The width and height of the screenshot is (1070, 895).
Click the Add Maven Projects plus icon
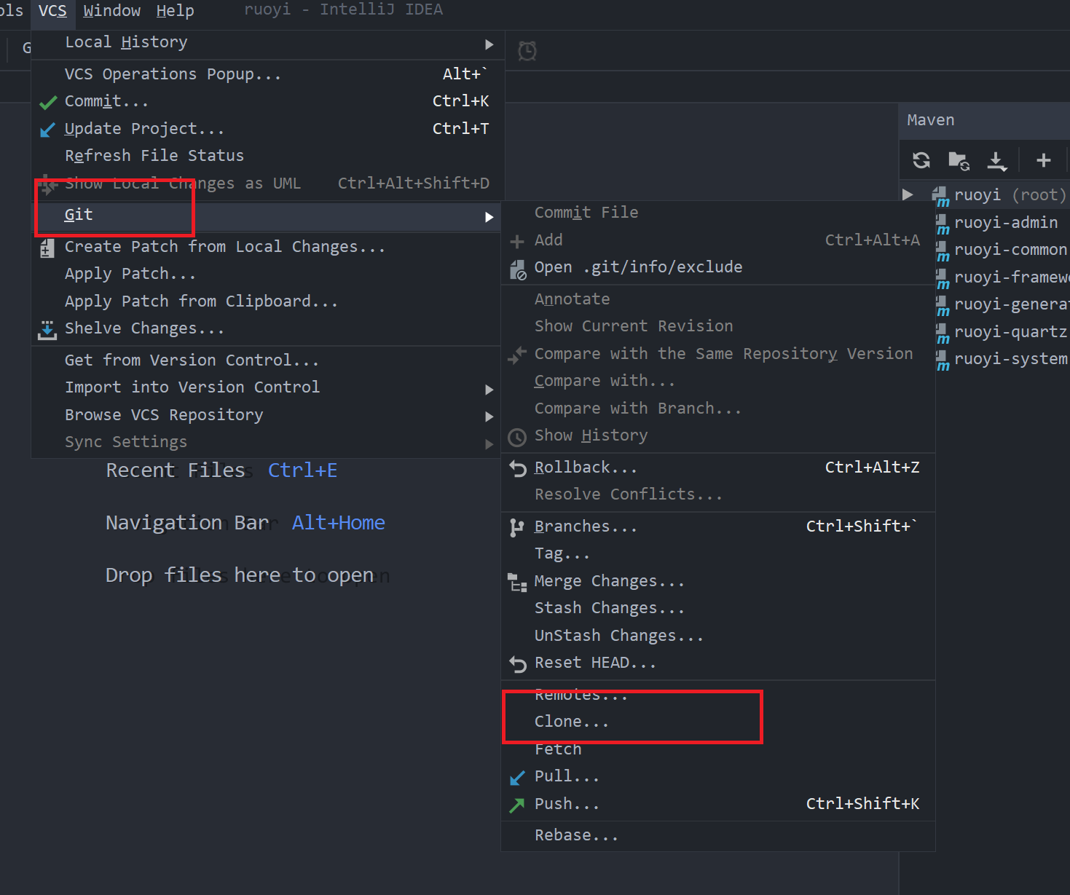pyautogui.click(x=1043, y=160)
